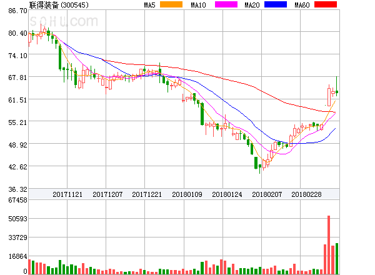This screenshot has width=375, height=275.
Task: Click the 80.40 price axis label
Action: pos(17,33)
